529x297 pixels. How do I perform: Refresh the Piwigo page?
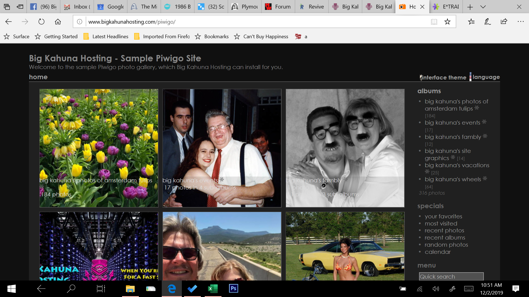click(x=41, y=21)
